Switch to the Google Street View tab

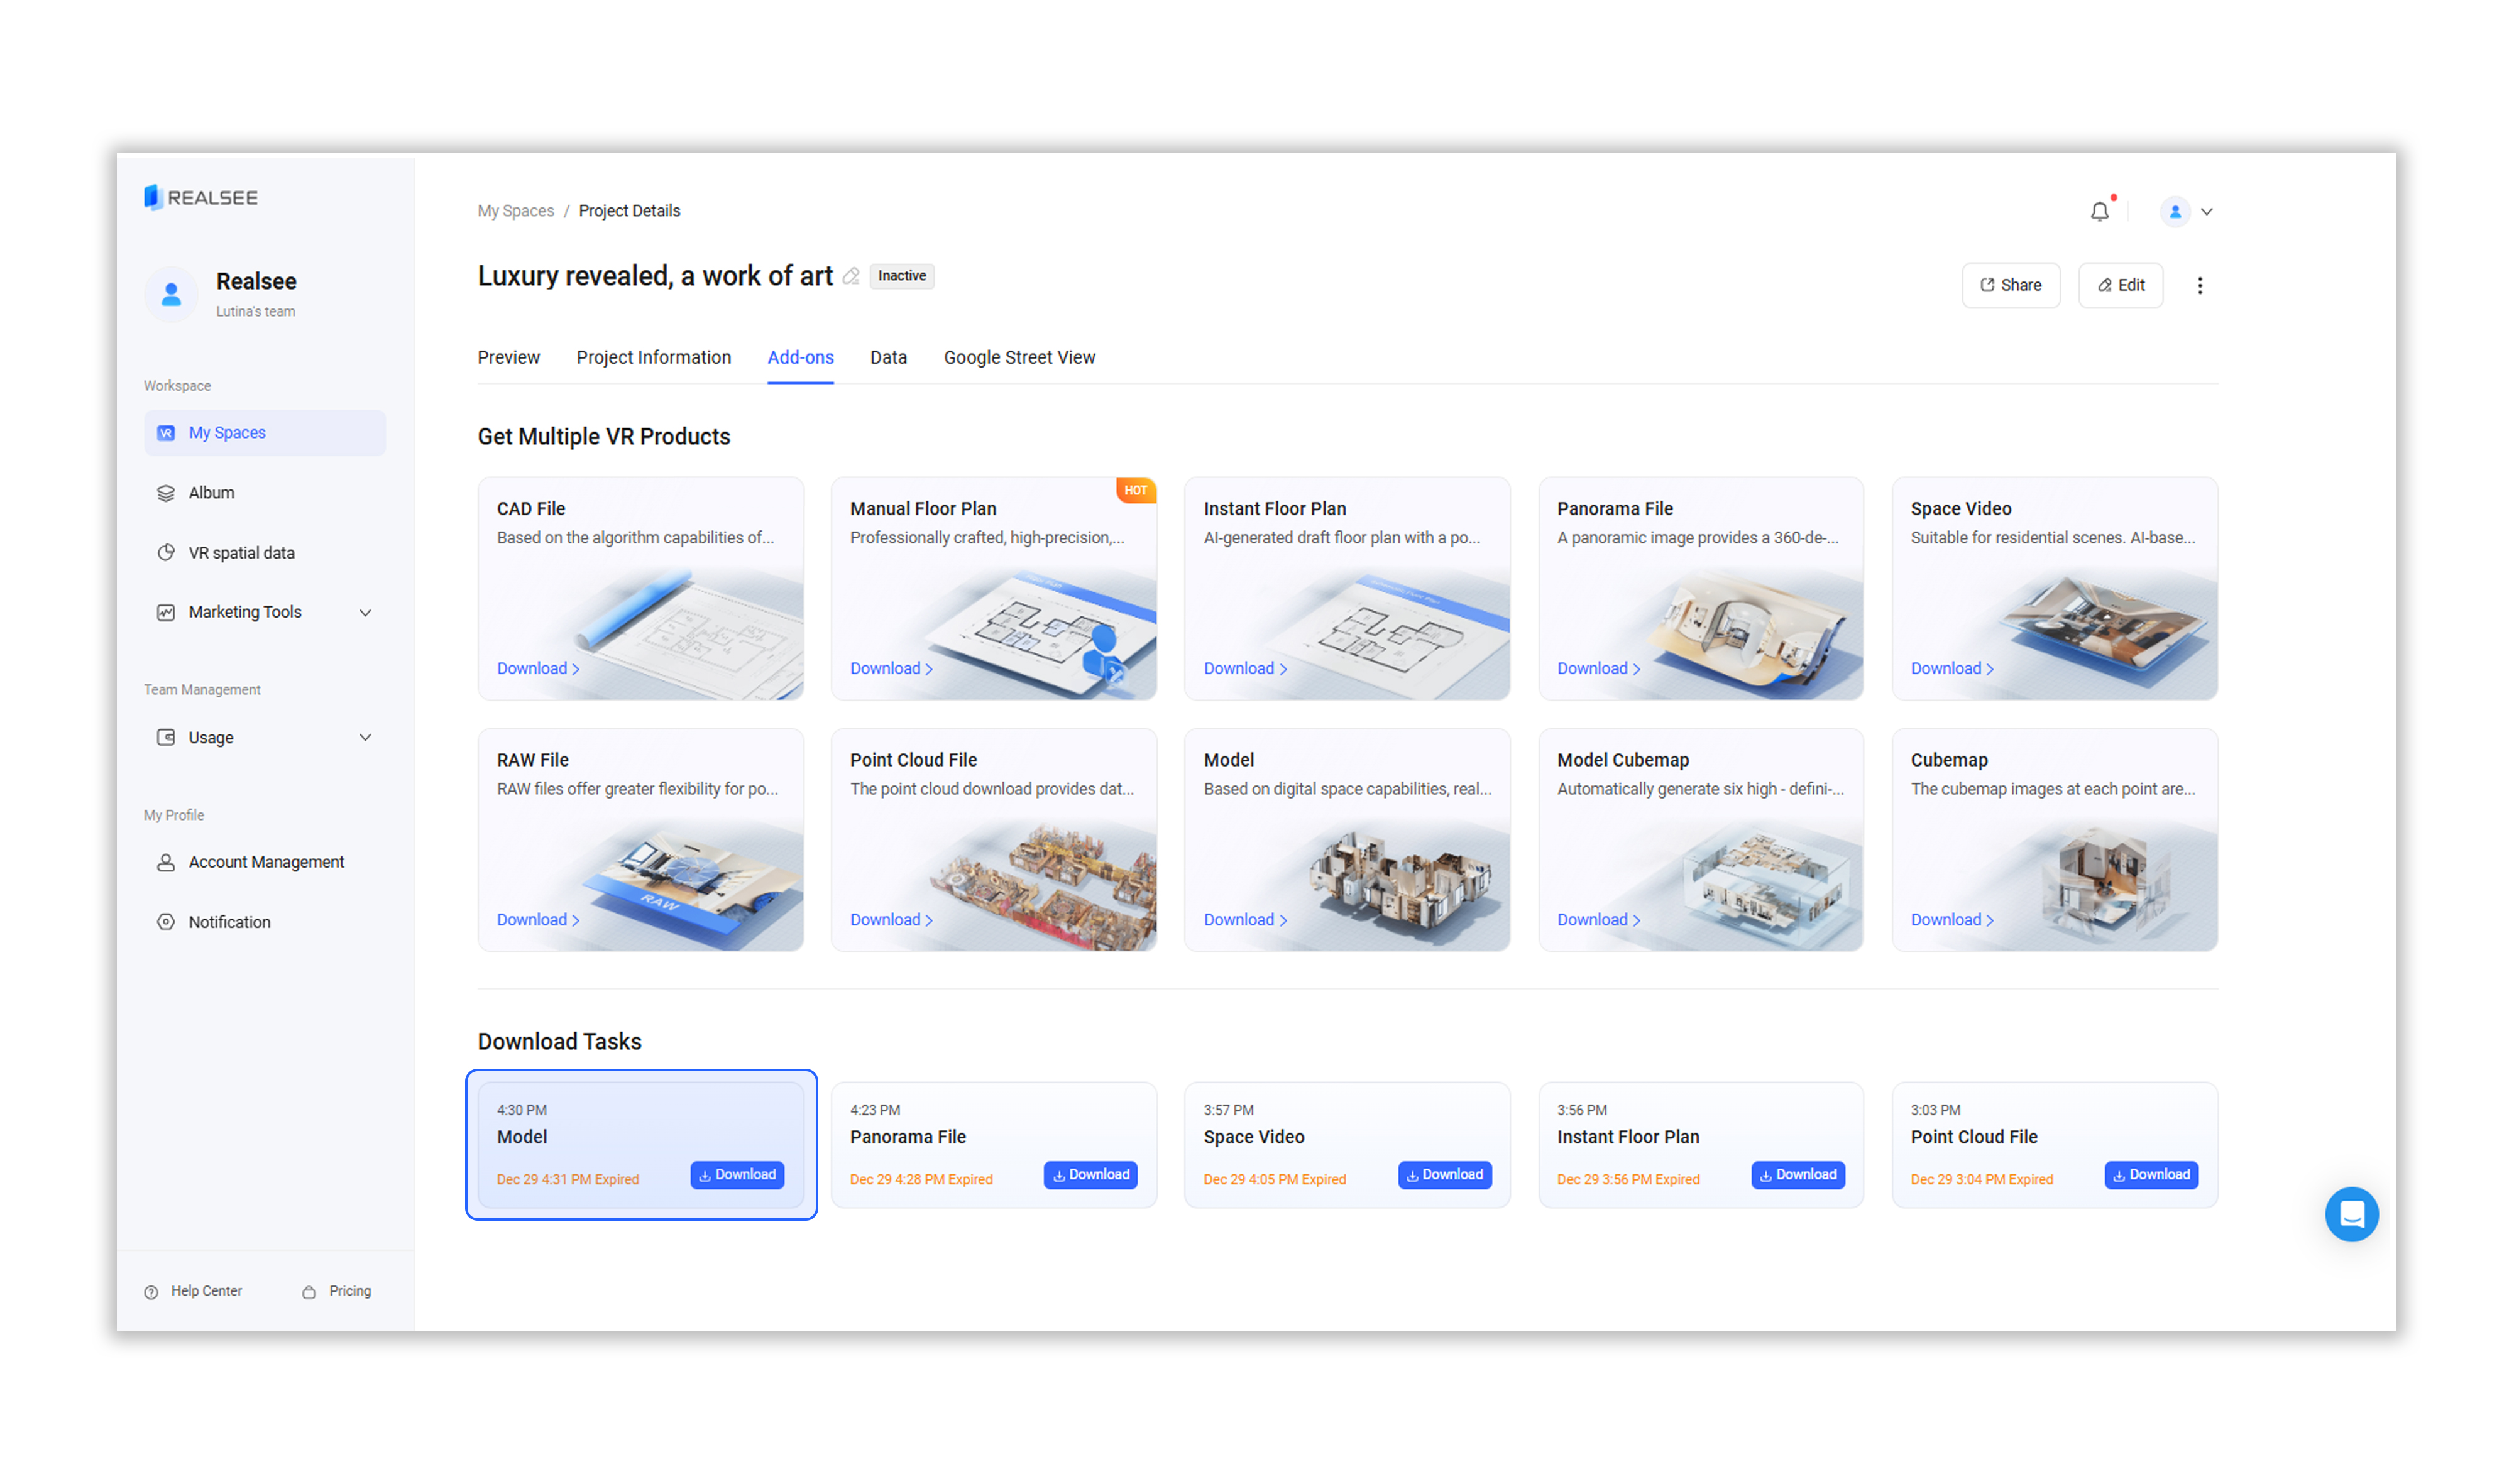pos(1018,358)
